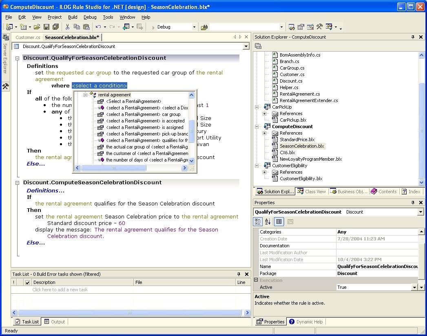Close the Task List panel
427x336 pixels.
247,274
